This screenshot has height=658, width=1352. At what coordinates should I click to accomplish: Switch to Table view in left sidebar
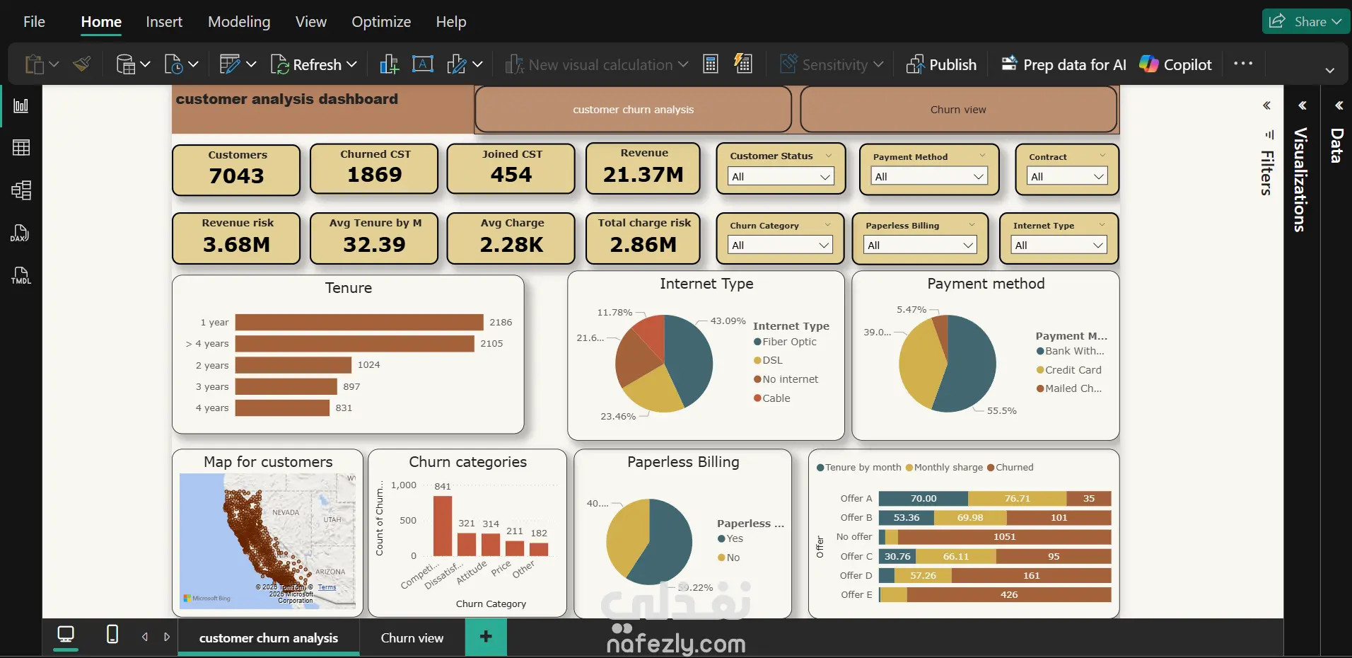pyautogui.click(x=21, y=147)
